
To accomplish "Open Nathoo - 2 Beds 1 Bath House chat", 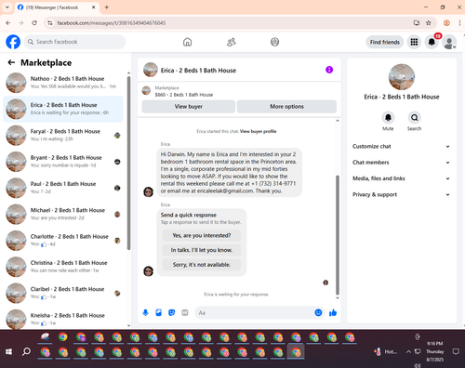I will (63, 83).
